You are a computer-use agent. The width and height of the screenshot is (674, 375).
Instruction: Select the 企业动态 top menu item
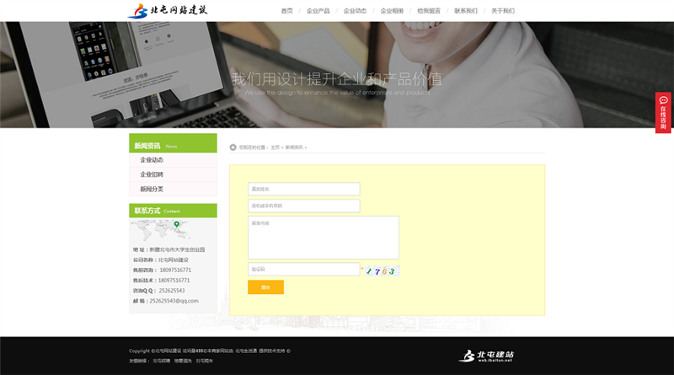(355, 11)
